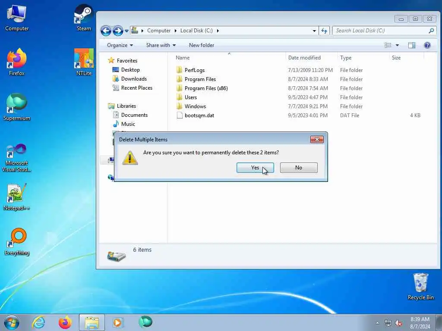Screen dimensions: 442x331
Task: Open Downloads in the navigation pane
Action: click(x=134, y=79)
